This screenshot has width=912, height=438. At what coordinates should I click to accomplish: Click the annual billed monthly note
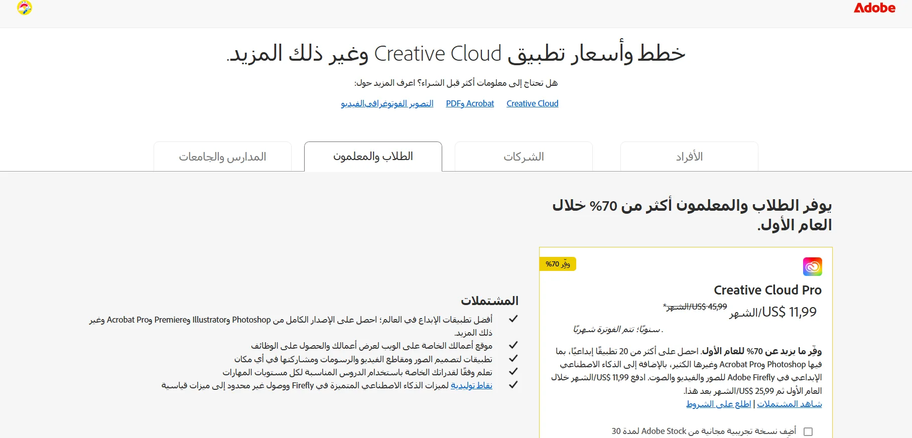pyautogui.click(x=618, y=330)
